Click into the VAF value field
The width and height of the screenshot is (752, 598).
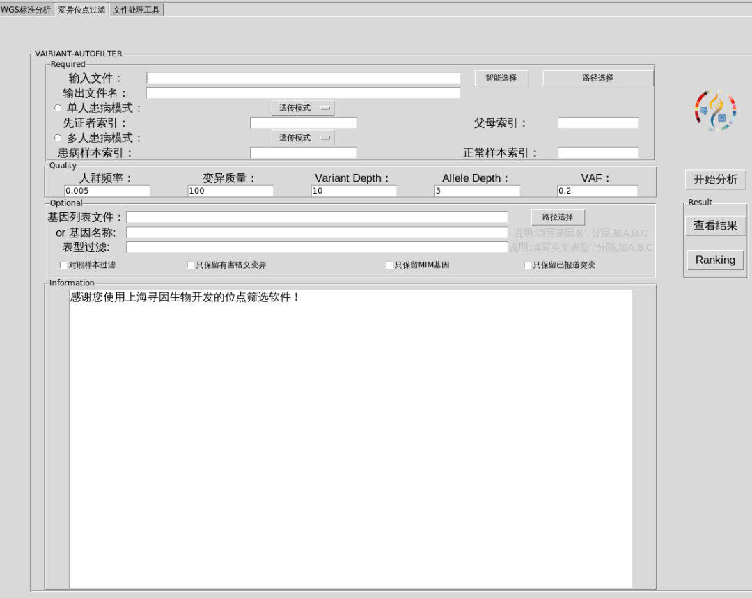point(597,191)
